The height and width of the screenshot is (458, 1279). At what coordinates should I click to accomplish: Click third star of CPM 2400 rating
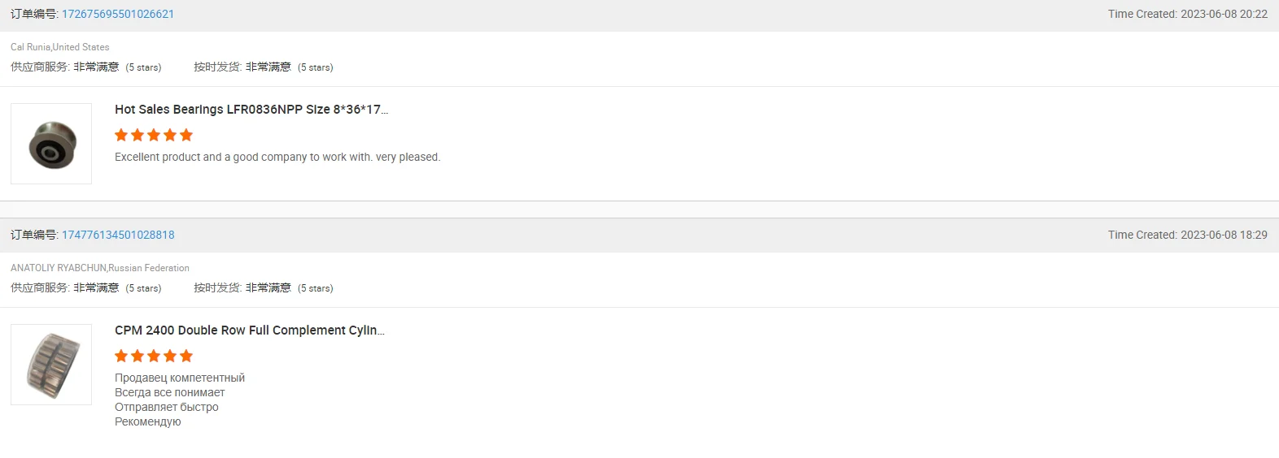[154, 356]
